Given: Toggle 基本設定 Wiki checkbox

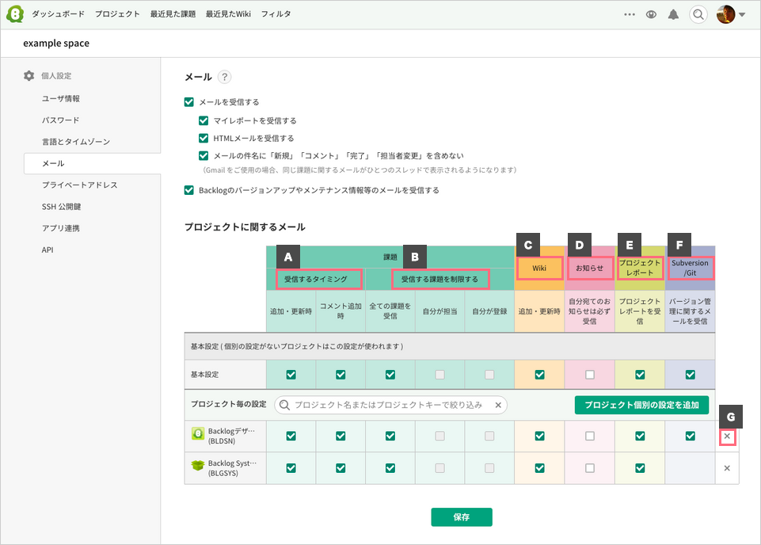Looking at the screenshot, I should (x=540, y=375).
